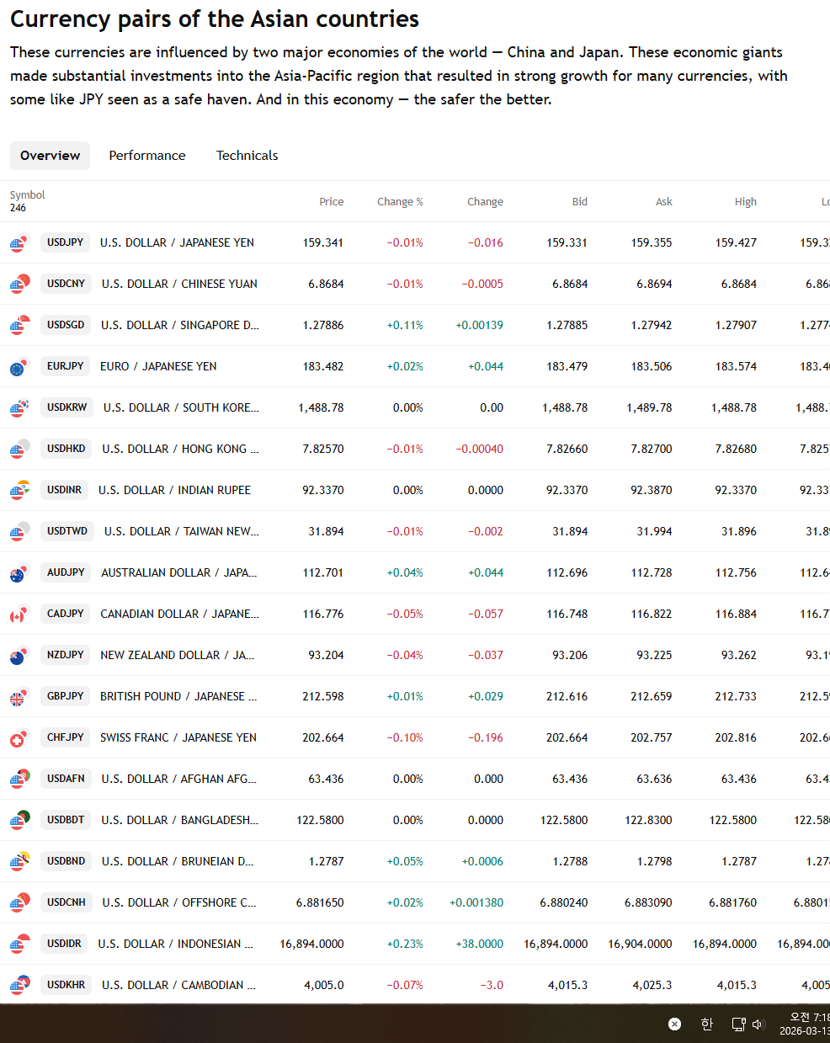830x1043 pixels.
Task: Click the USDKRW flag pair icon
Action: click(19, 407)
